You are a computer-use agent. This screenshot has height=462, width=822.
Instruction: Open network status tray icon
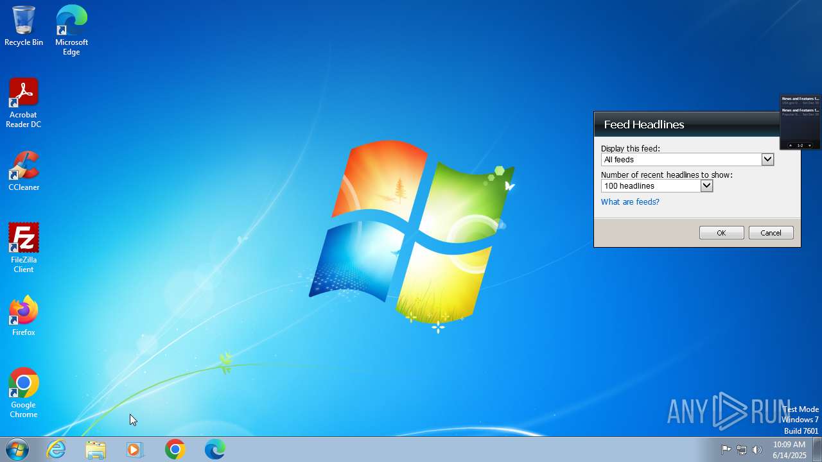point(742,450)
